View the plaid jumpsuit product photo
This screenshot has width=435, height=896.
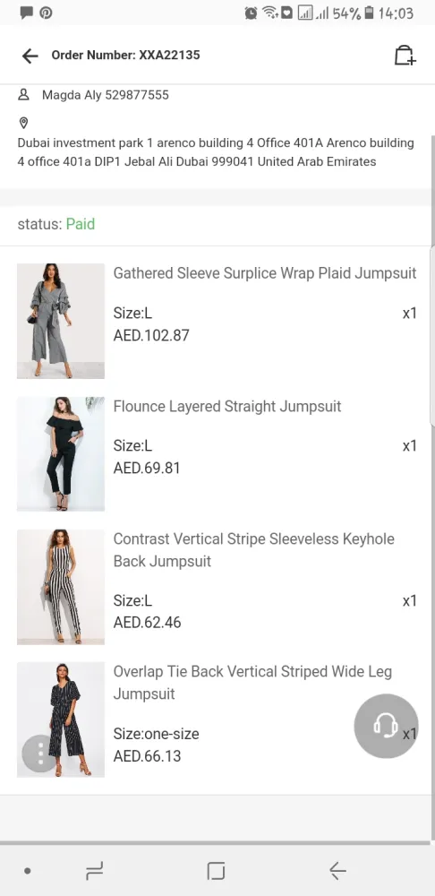(x=61, y=321)
